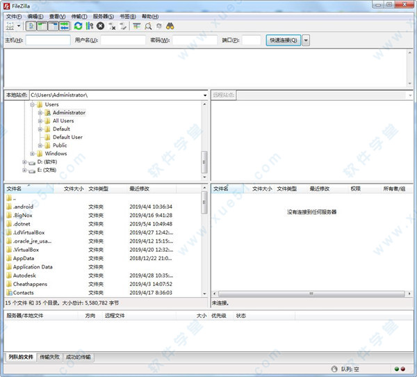The image size is (417, 377).
Task: Select the Autodesk folder icon
Action: 9,275
